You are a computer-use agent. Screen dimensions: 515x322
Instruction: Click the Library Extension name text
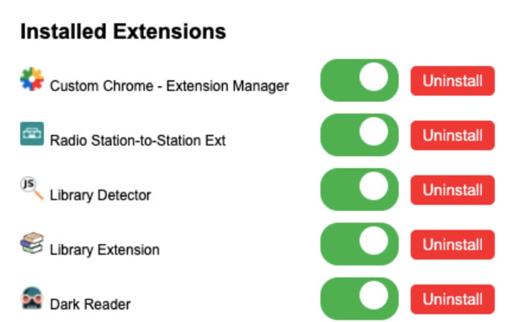105,250
